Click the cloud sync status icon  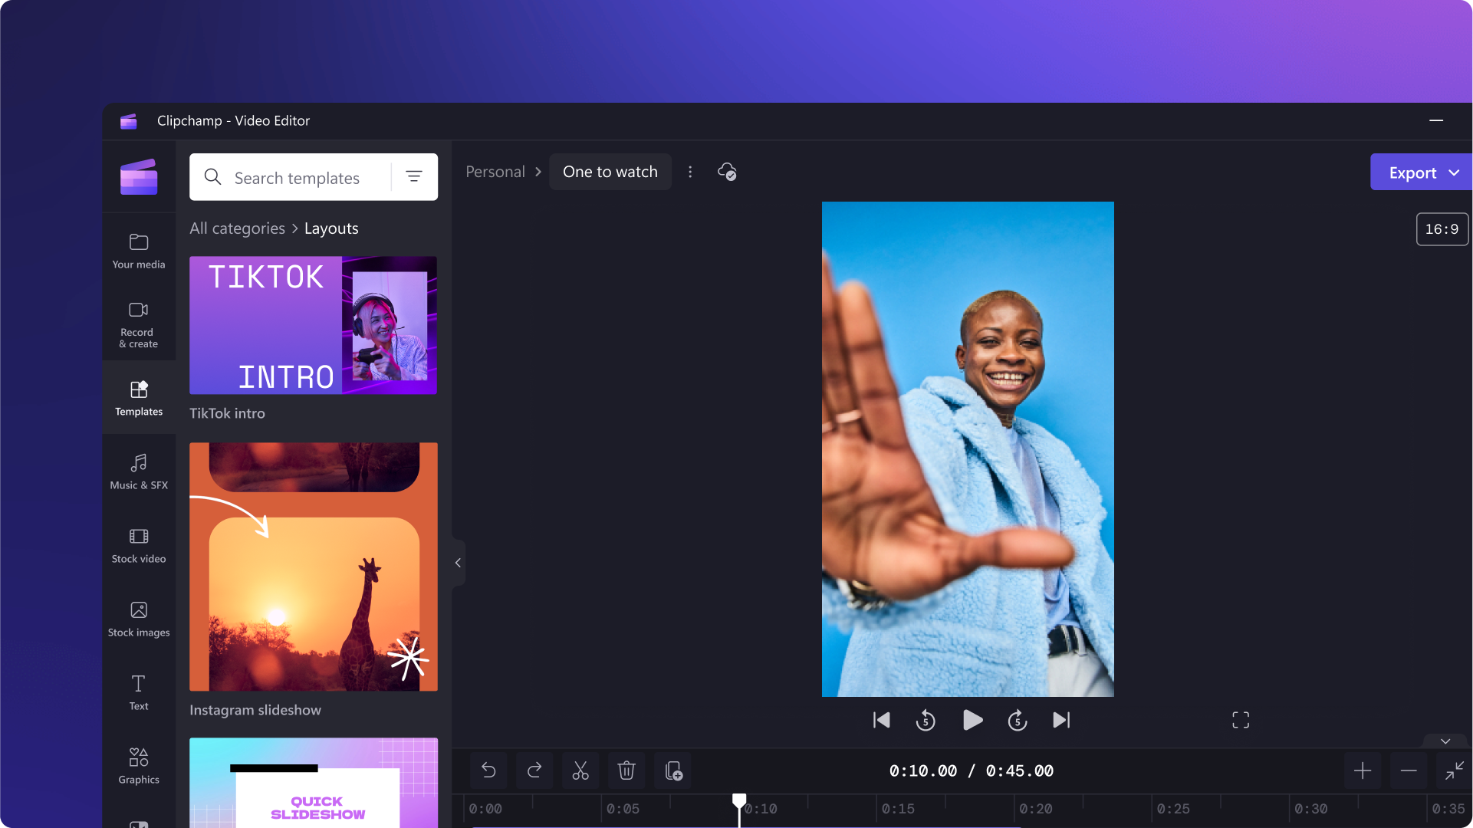(727, 172)
